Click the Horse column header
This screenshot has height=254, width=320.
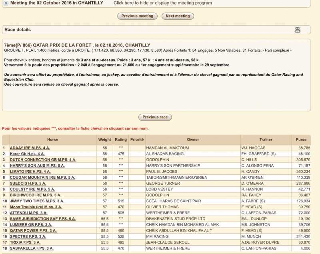[x=52, y=140]
